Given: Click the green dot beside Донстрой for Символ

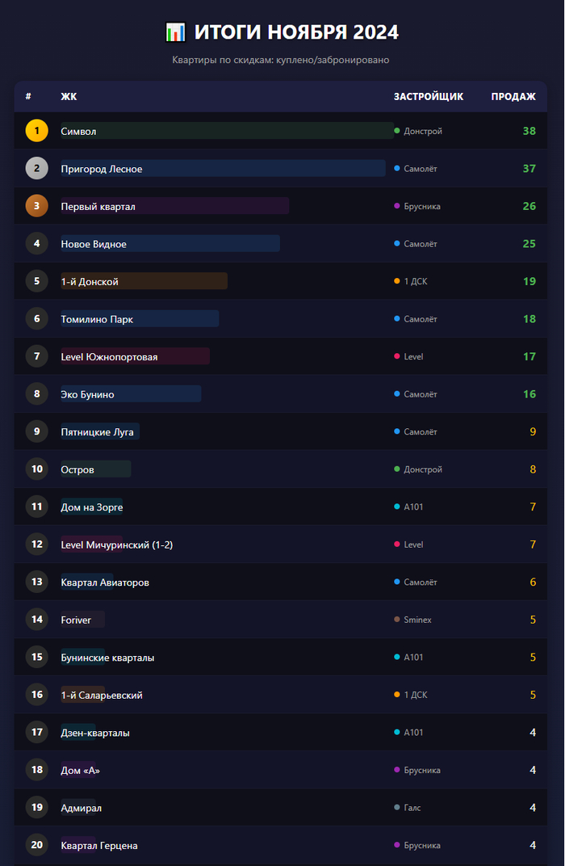Looking at the screenshot, I should point(397,131).
